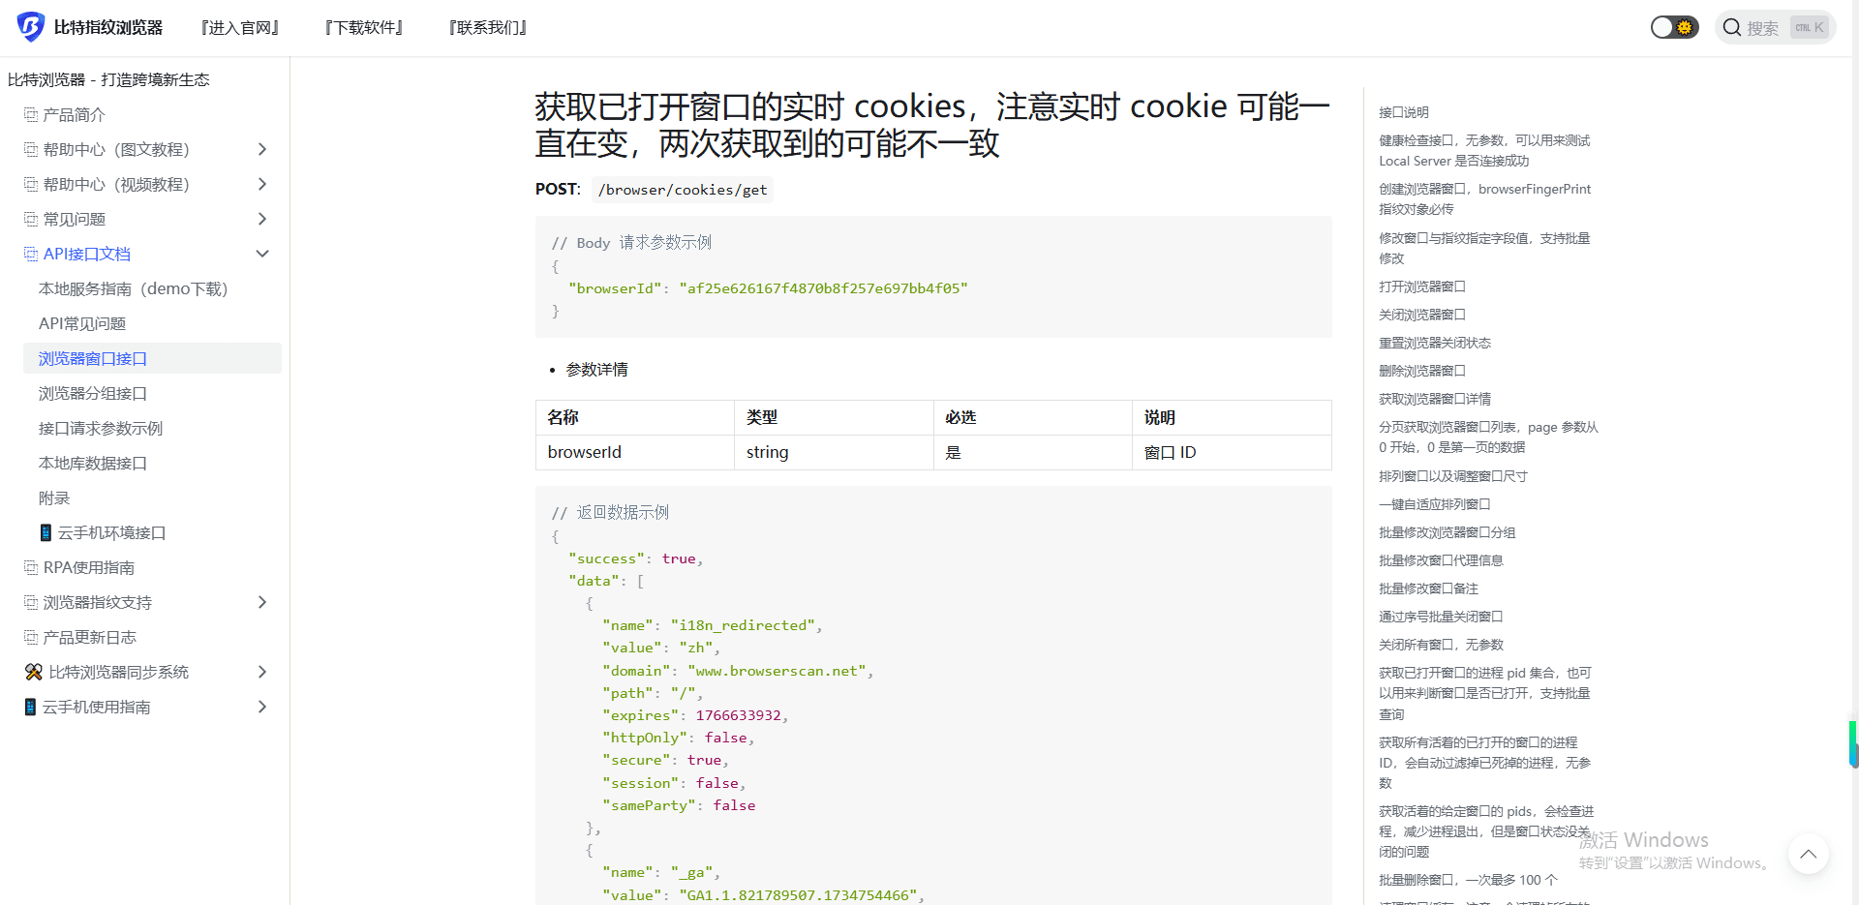Open the 『进入官网』 menu item

click(x=240, y=27)
